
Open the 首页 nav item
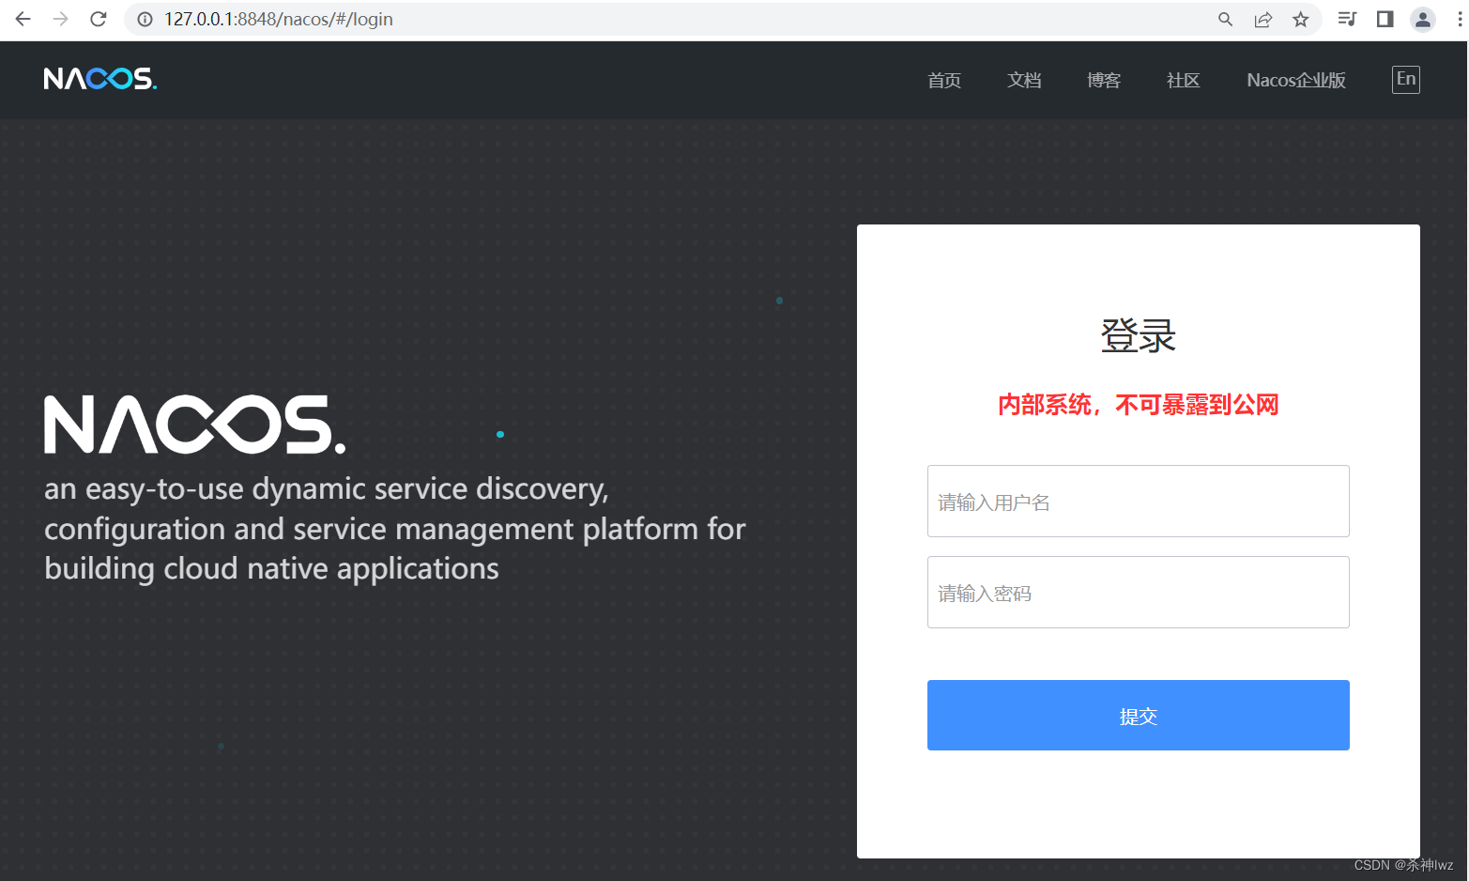[x=943, y=80]
